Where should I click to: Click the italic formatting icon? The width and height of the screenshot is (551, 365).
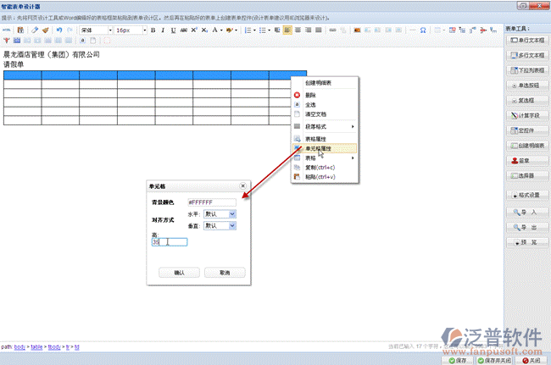pos(163,30)
